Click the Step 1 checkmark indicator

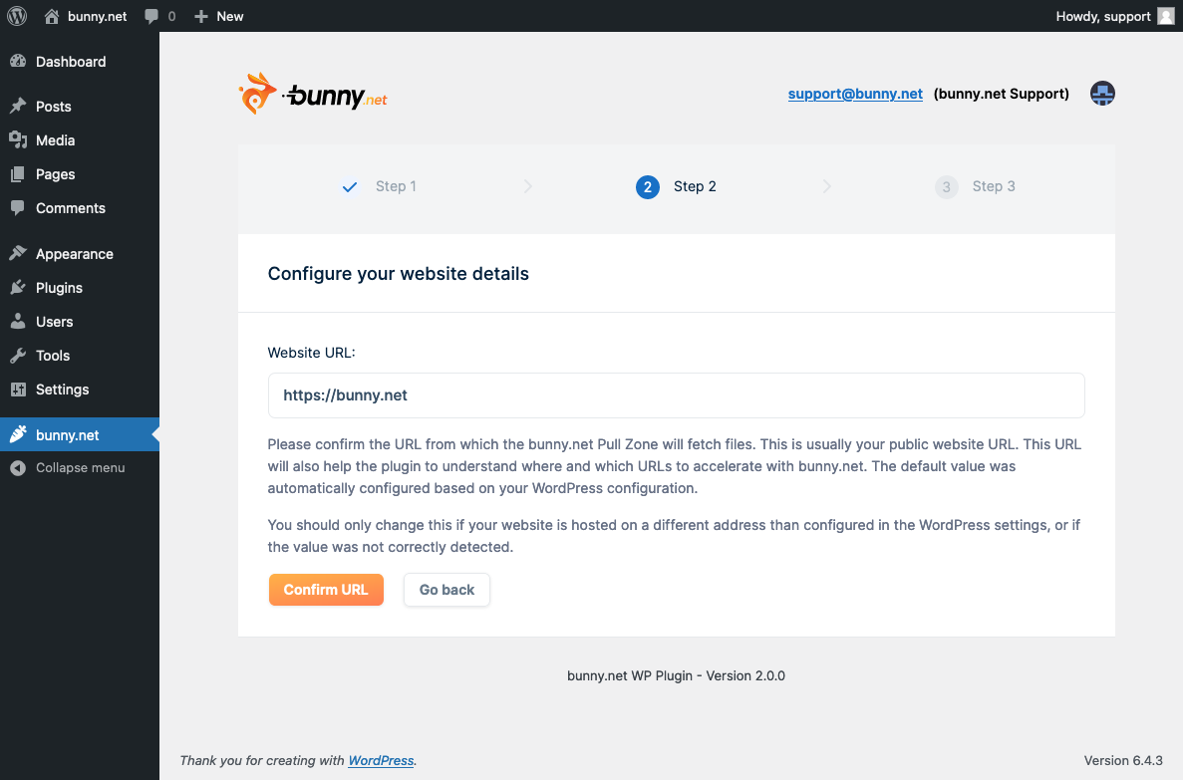349,186
